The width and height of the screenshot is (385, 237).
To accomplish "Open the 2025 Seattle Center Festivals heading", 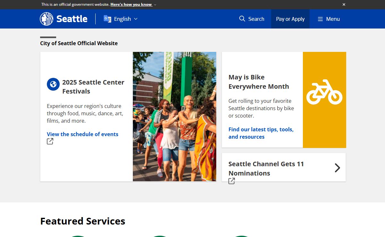I will tap(93, 87).
